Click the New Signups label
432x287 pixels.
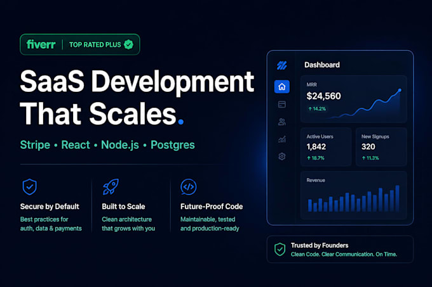click(375, 136)
